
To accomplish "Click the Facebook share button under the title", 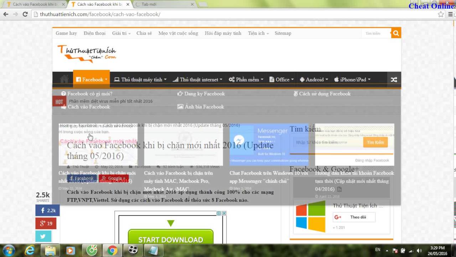I will click(x=82, y=178).
